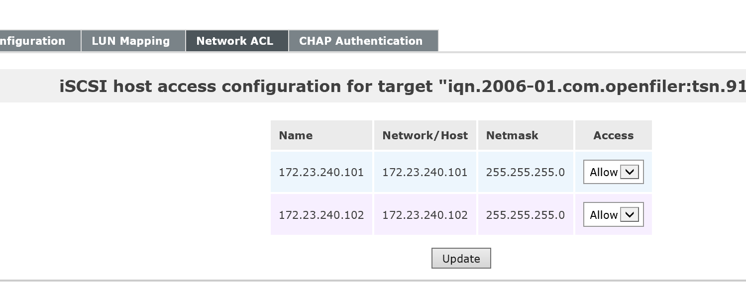Click name cell 172.23.240.102
Viewport: 746px width, 291px height.
click(x=321, y=215)
